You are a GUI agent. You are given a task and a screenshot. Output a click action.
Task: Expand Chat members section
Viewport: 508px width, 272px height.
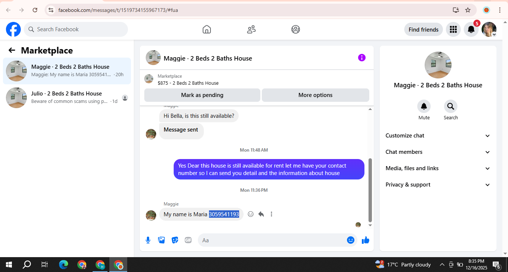point(438,152)
